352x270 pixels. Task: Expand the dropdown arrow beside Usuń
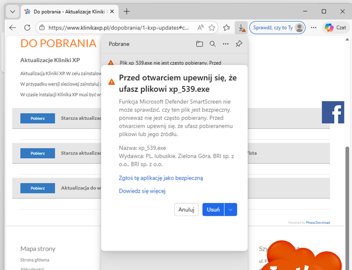[x=230, y=210]
